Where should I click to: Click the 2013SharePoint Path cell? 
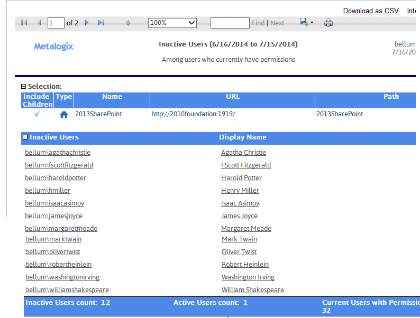340,114
